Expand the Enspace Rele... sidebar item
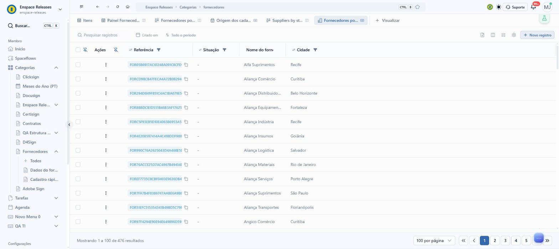Viewport: 559px width, 249px height. click(56, 105)
